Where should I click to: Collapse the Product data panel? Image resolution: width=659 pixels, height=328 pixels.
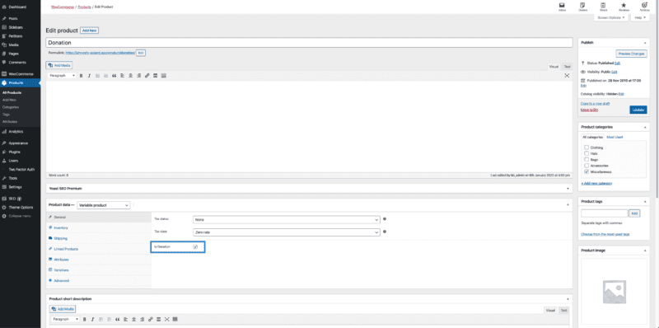click(x=568, y=204)
